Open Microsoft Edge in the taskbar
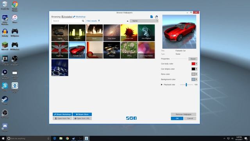Image resolution: width=250 pixels, height=141 pixels. 55,138
